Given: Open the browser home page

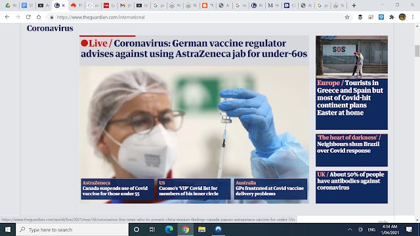Looking at the screenshot, I should coord(39,17).
